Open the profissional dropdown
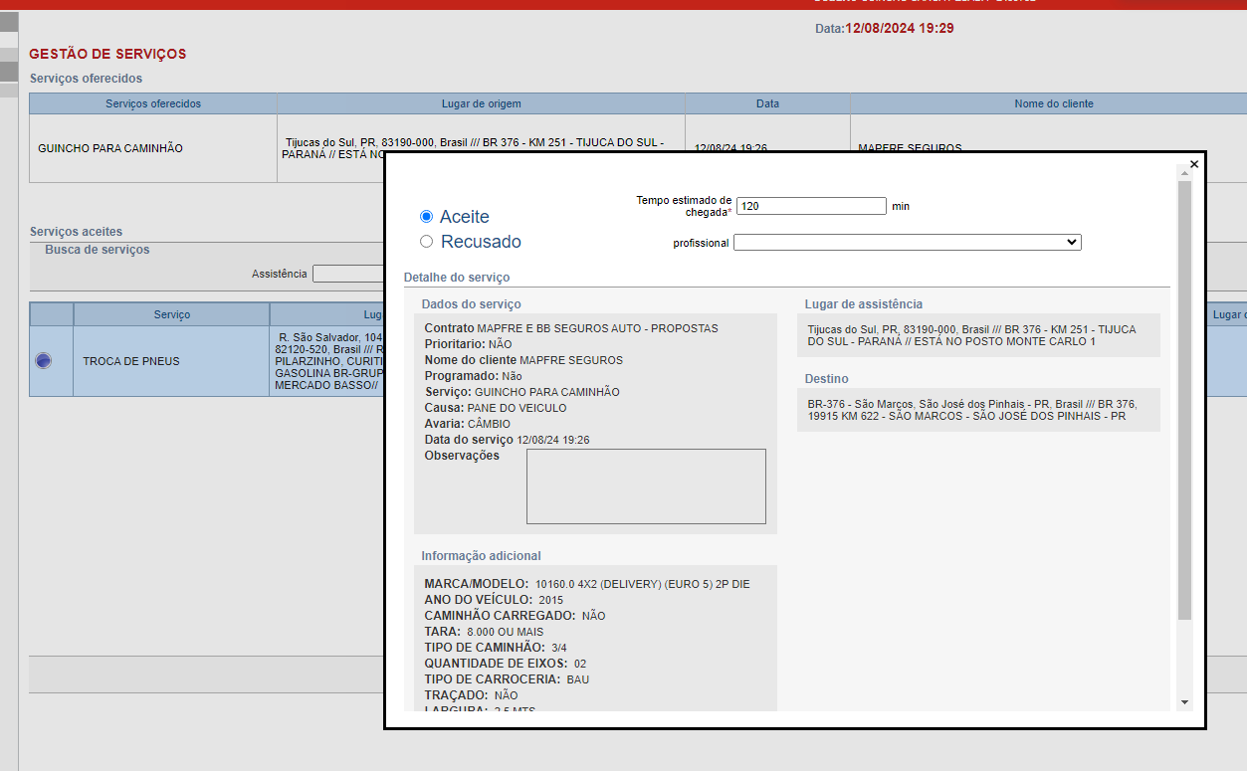 tap(907, 242)
